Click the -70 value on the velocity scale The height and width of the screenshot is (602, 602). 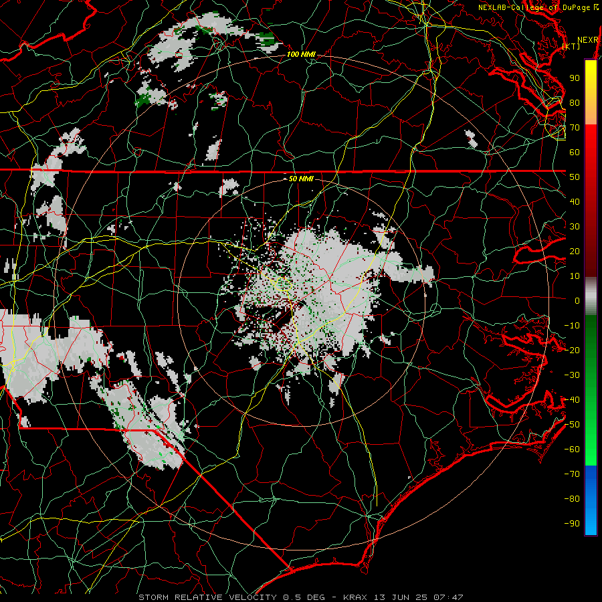coord(572,474)
